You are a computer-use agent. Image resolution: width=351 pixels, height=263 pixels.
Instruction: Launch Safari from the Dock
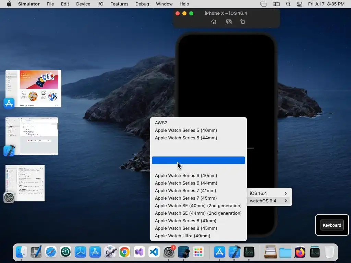51,252
